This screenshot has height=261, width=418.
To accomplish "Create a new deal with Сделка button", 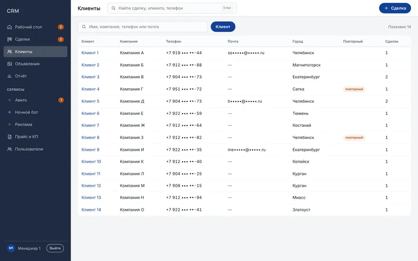I will (395, 8).
